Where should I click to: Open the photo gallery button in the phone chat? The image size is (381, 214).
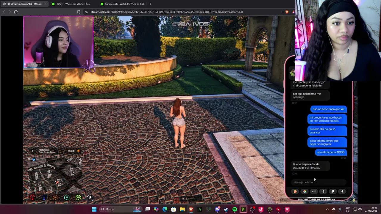305,191
